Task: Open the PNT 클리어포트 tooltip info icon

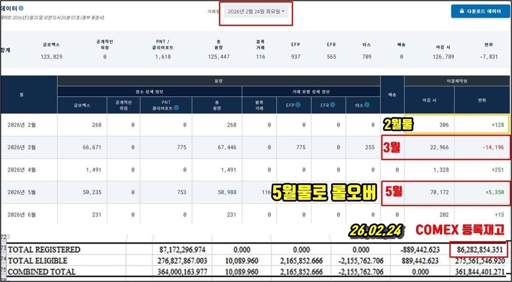Action: pyautogui.click(x=176, y=107)
